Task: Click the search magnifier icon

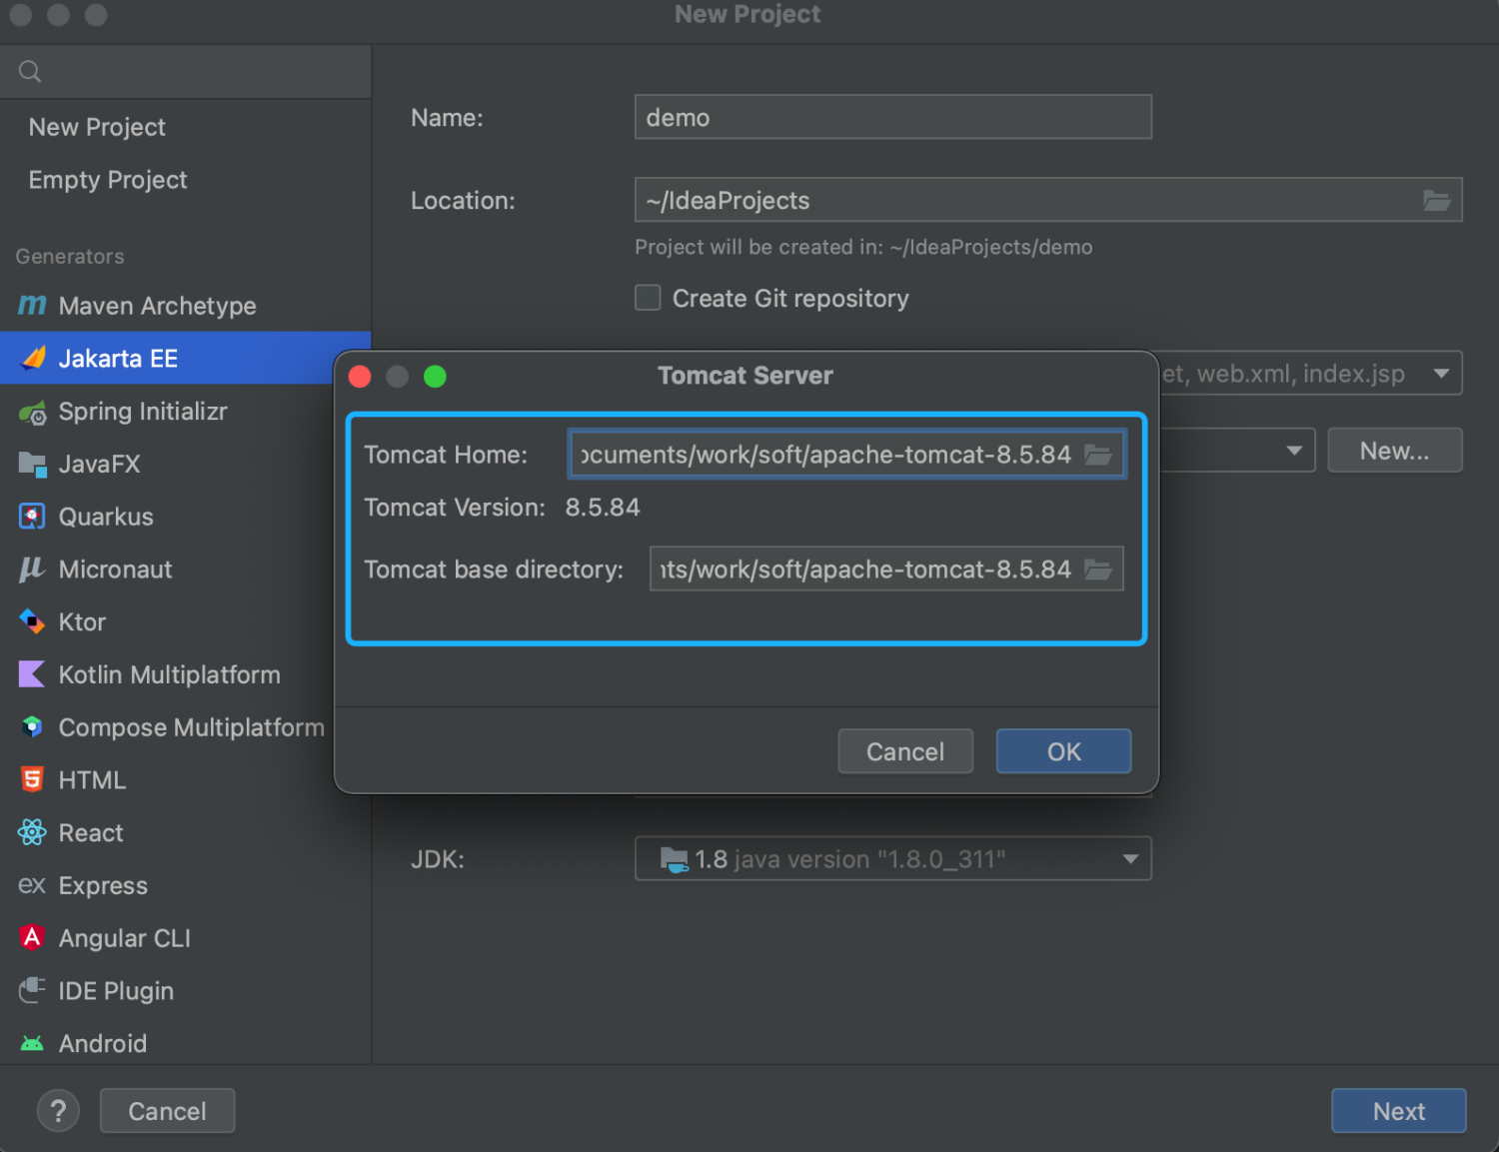Action: pos(30,71)
